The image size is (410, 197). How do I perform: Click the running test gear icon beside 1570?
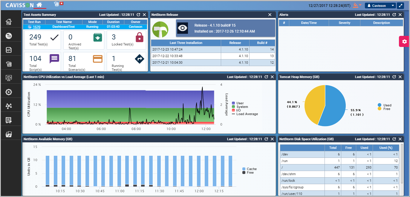[x=30, y=27]
